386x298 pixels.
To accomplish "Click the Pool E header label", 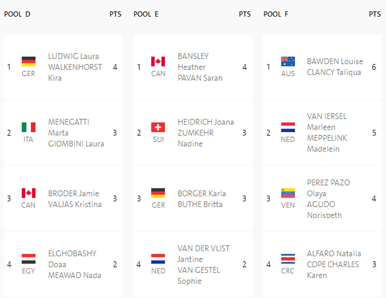I will [146, 14].
